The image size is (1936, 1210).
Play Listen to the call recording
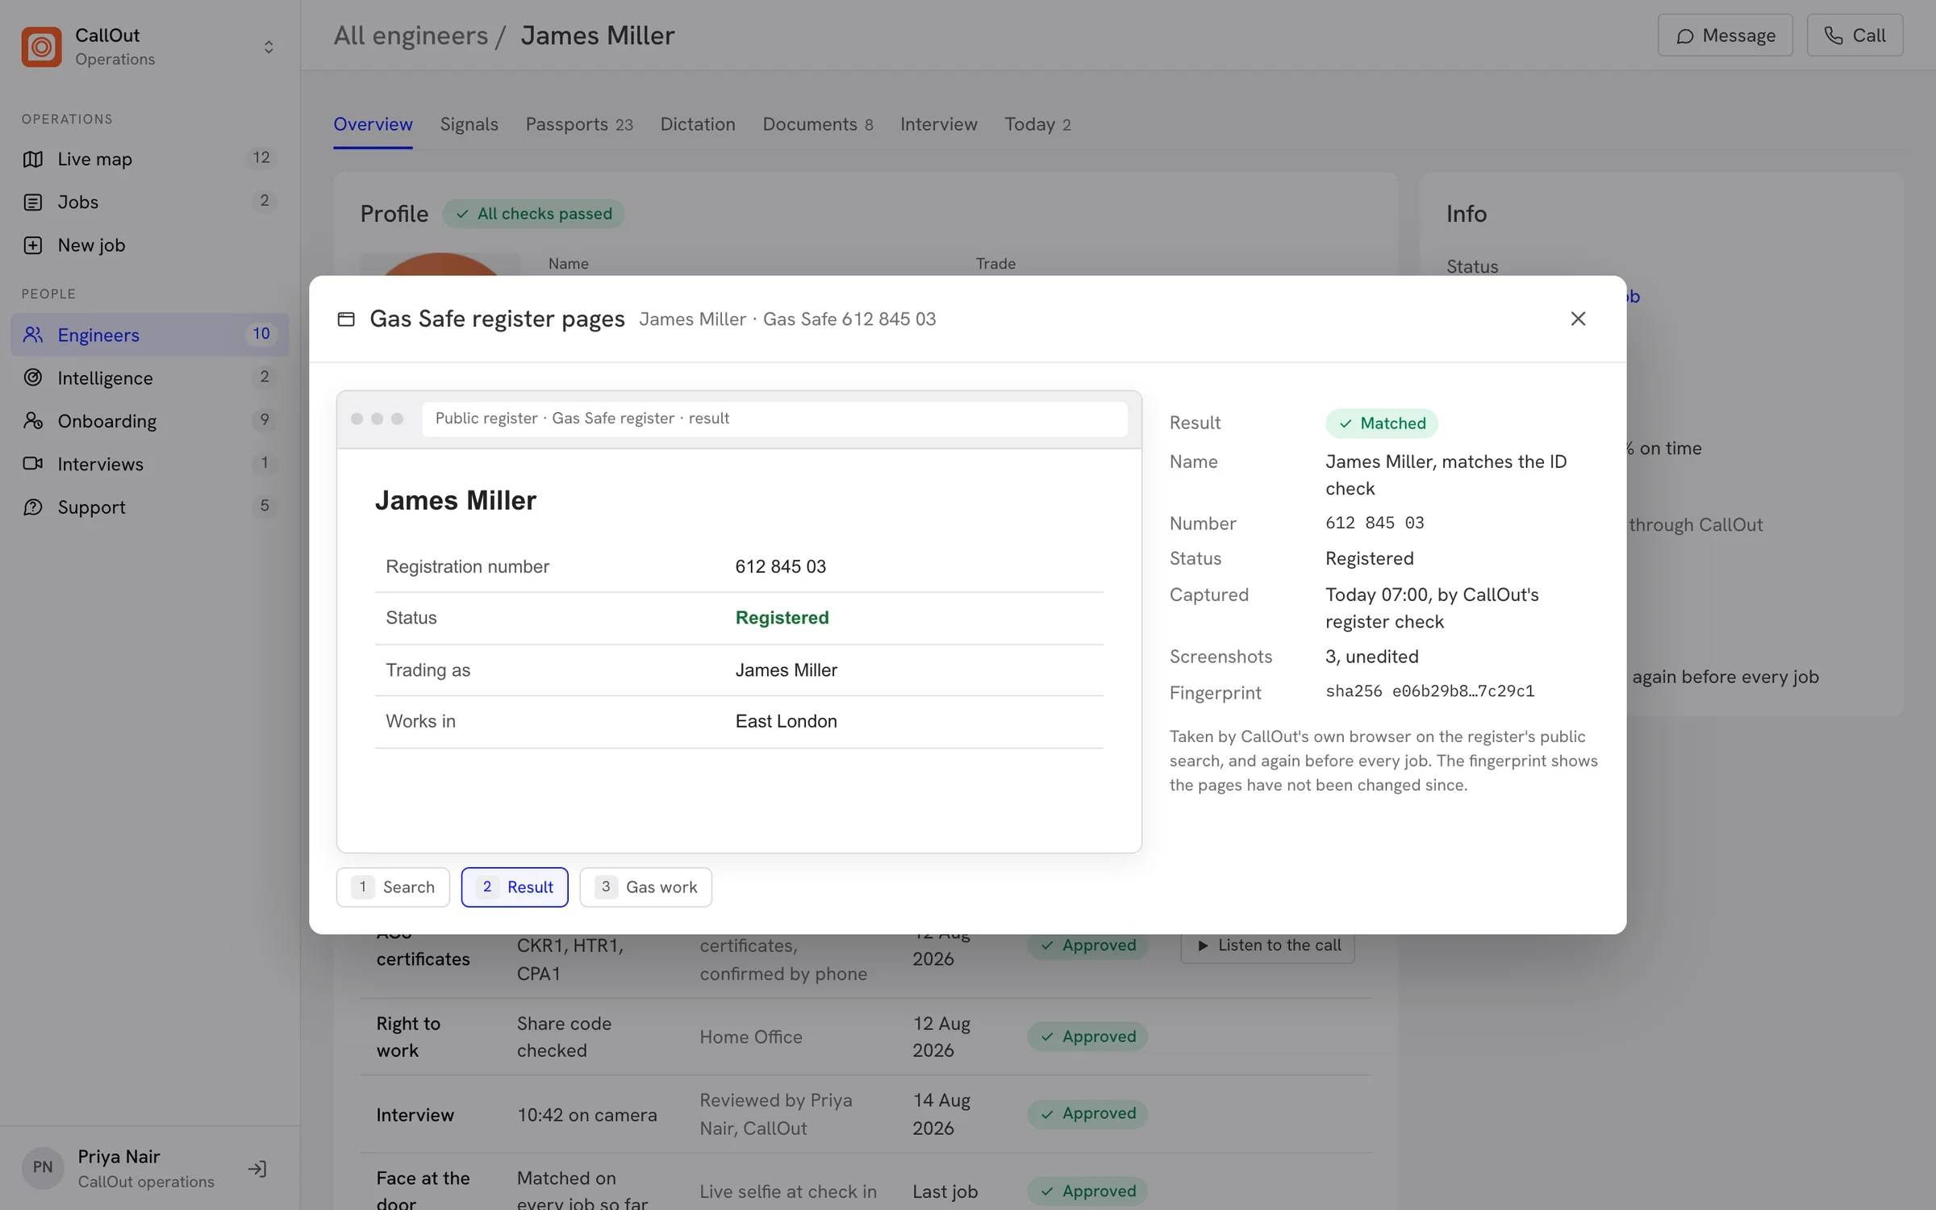1268,945
